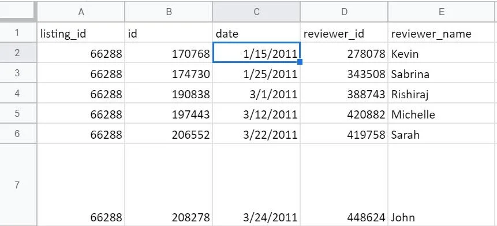Select cell containing id 206552
Viewport: 497px width, 226px height.
coord(169,134)
